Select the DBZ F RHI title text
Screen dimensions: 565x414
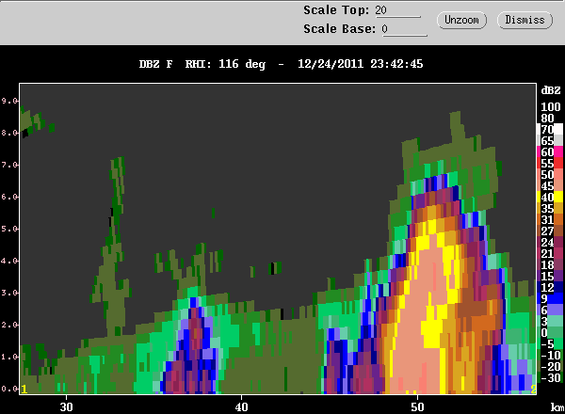[x=281, y=64]
